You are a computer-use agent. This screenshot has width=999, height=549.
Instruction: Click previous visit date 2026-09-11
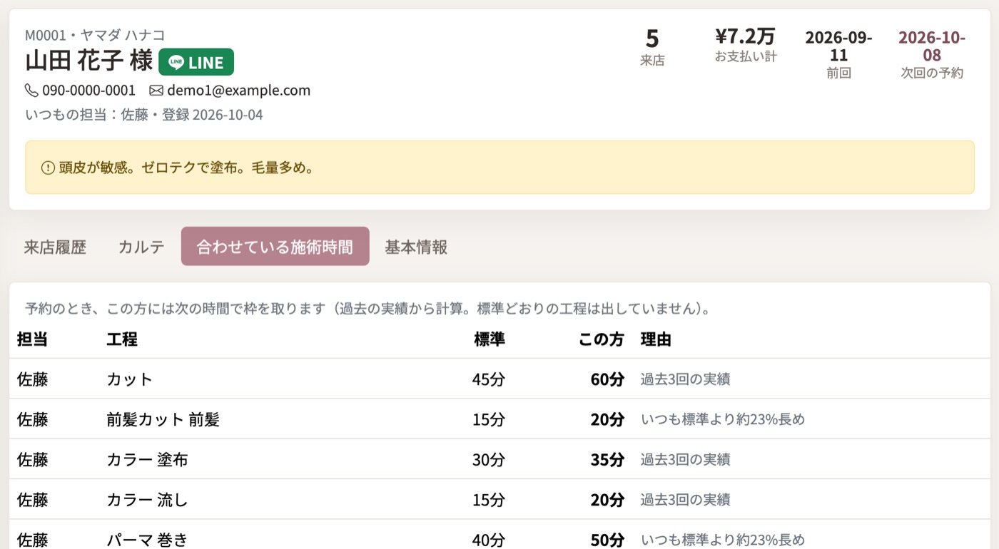click(x=839, y=46)
